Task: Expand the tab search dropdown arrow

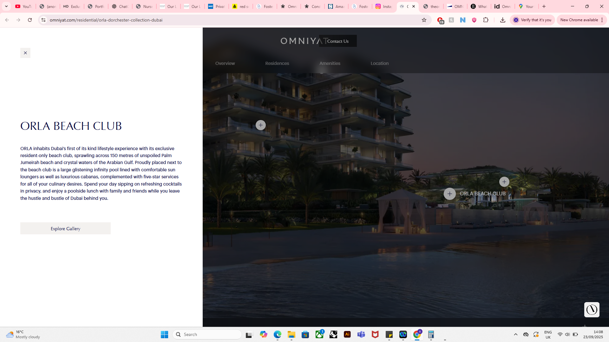Action: point(6,6)
